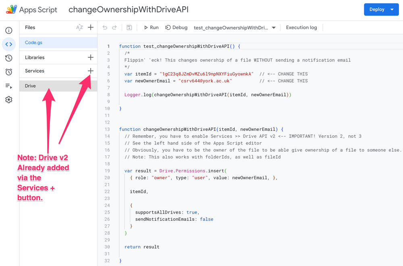The width and height of the screenshot is (403, 266).
Task: Click the project title changeOwnershipWithDriveAPI
Action: [x=128, y=9]
